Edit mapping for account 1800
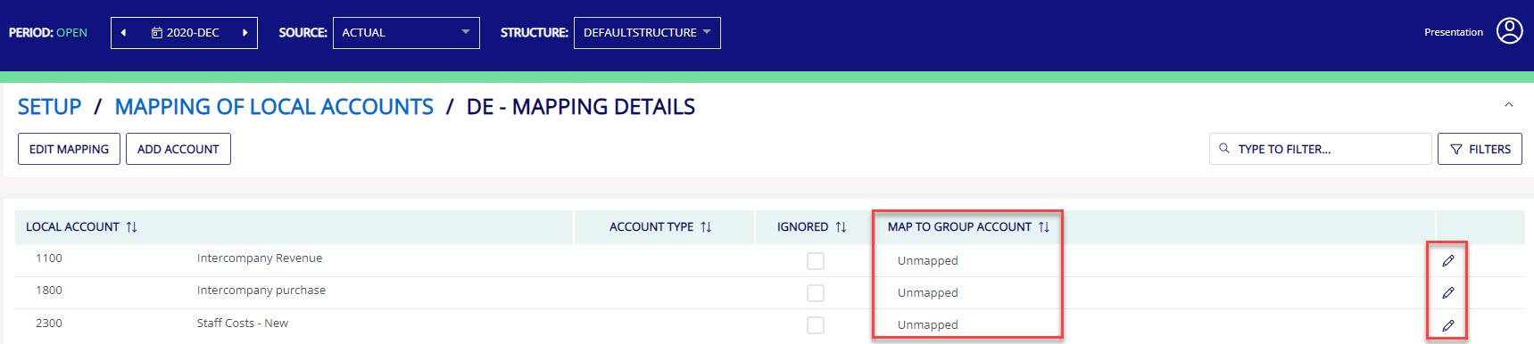 1447,292
